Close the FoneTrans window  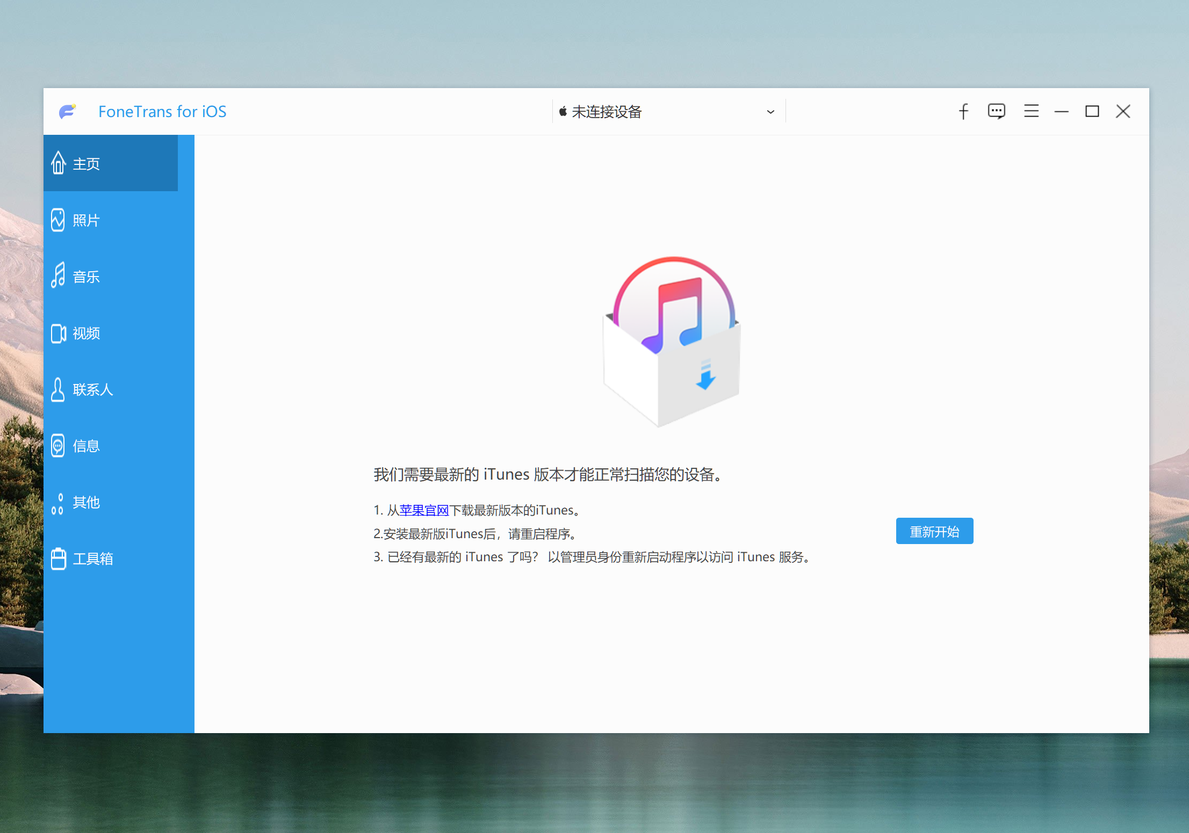tap(1123, 111)
